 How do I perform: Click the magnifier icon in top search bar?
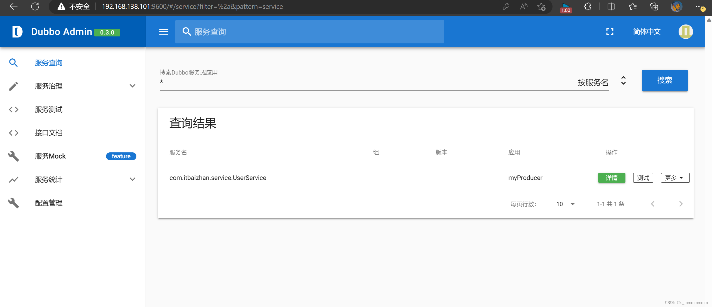click(186, 32)
